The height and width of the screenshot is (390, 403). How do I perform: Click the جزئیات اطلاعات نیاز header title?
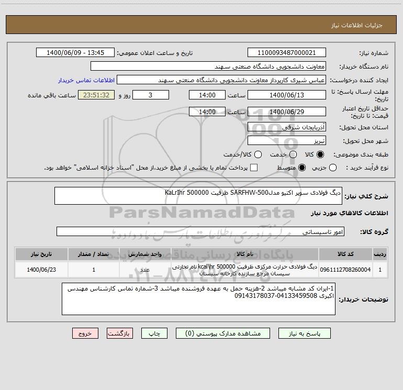[357, 25]
